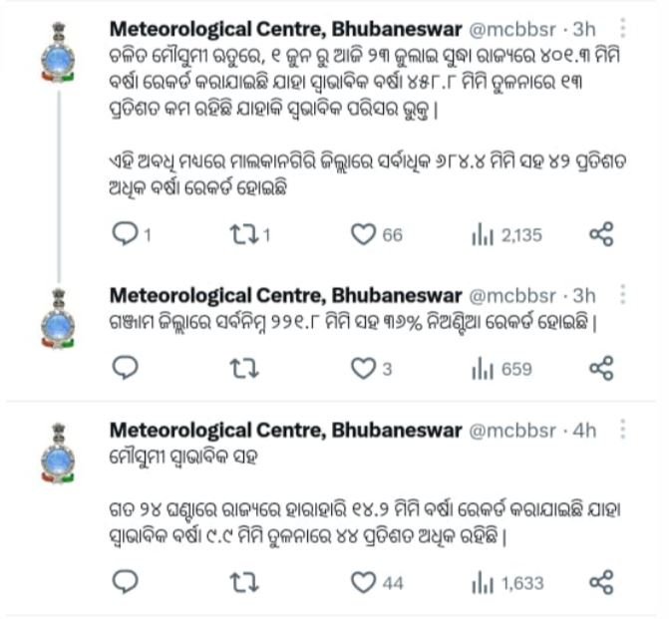Open more options on second tweet
The width and height of the screenshot is (669, 619).
(623, 295)
